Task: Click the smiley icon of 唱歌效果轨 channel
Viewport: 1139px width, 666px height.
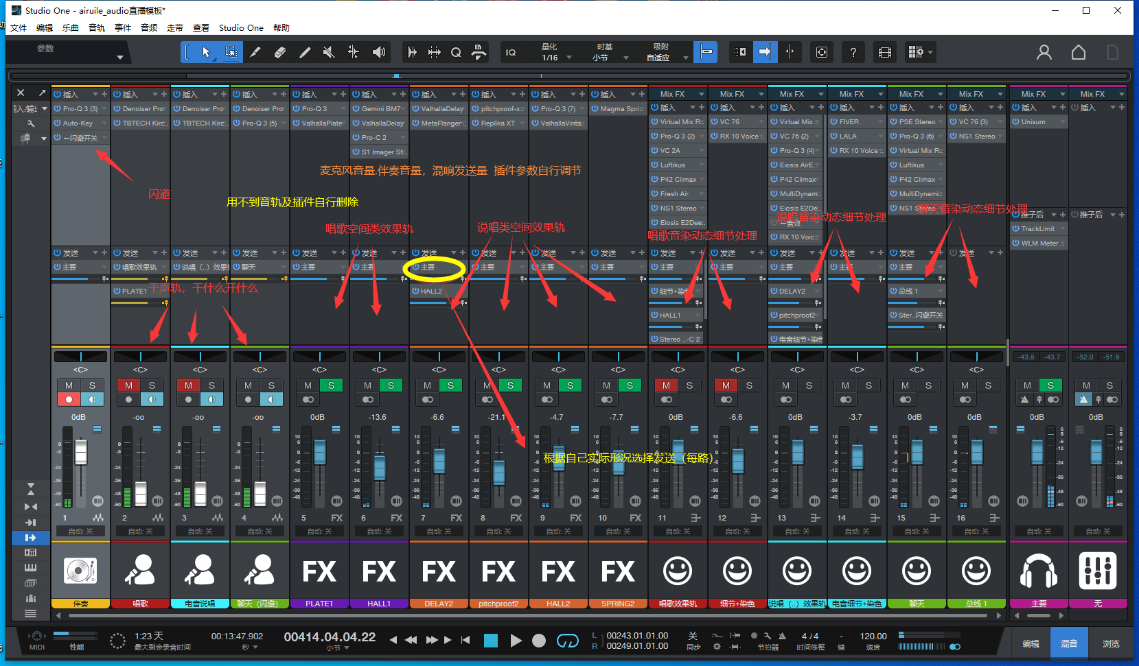Action: tap(678, 571)
